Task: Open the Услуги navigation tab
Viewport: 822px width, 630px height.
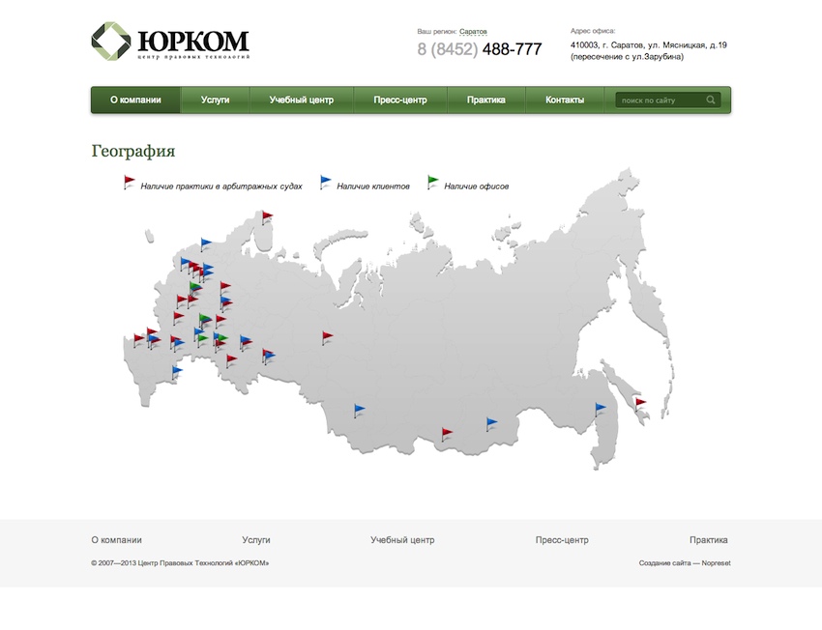Action: tap(215, 100)
